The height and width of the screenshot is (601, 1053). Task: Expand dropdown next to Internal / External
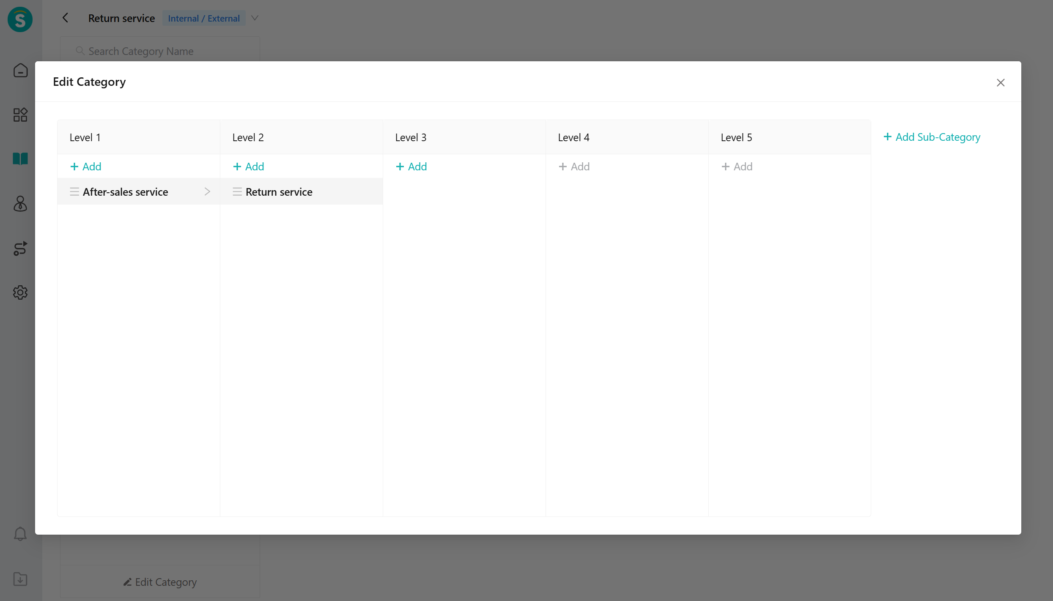tap(255, 18)
